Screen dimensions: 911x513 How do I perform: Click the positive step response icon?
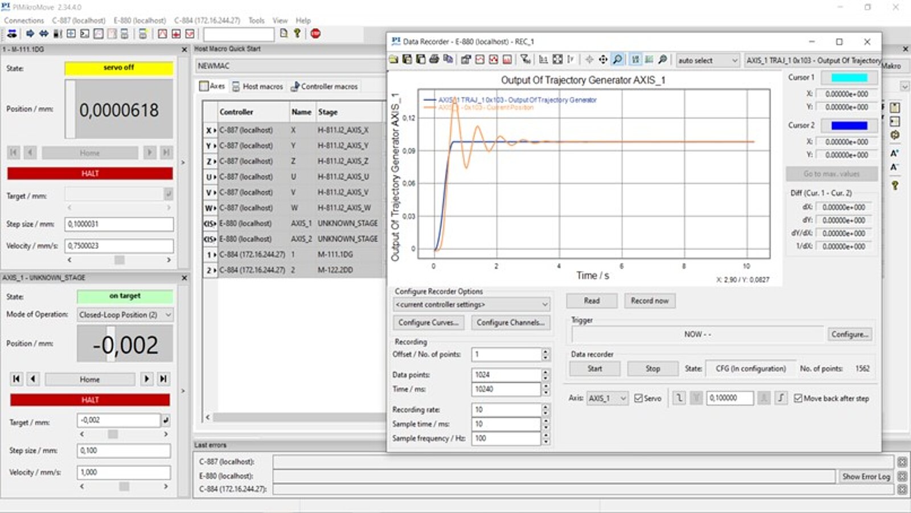pyautogui.click(x=781, y=398)
